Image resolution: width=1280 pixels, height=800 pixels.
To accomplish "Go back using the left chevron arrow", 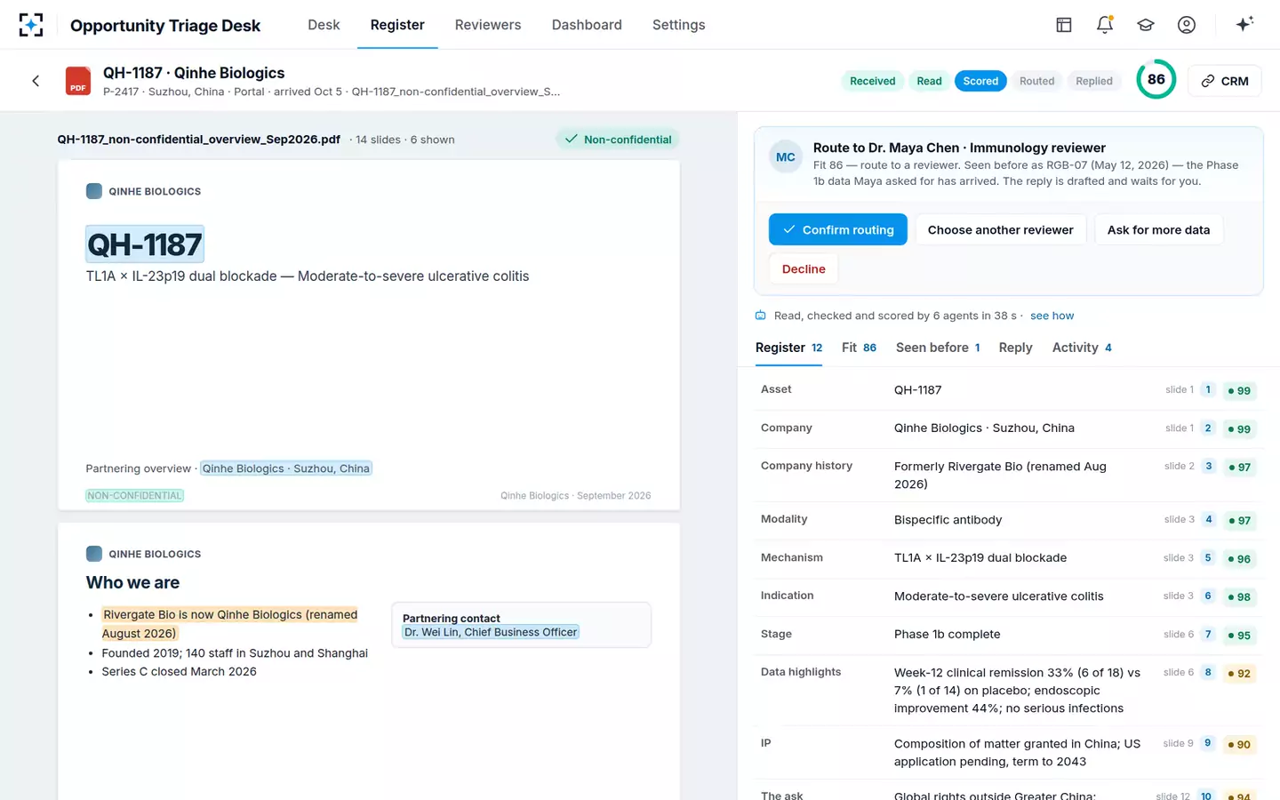I will pyautogui.click(x=36, y=81).
